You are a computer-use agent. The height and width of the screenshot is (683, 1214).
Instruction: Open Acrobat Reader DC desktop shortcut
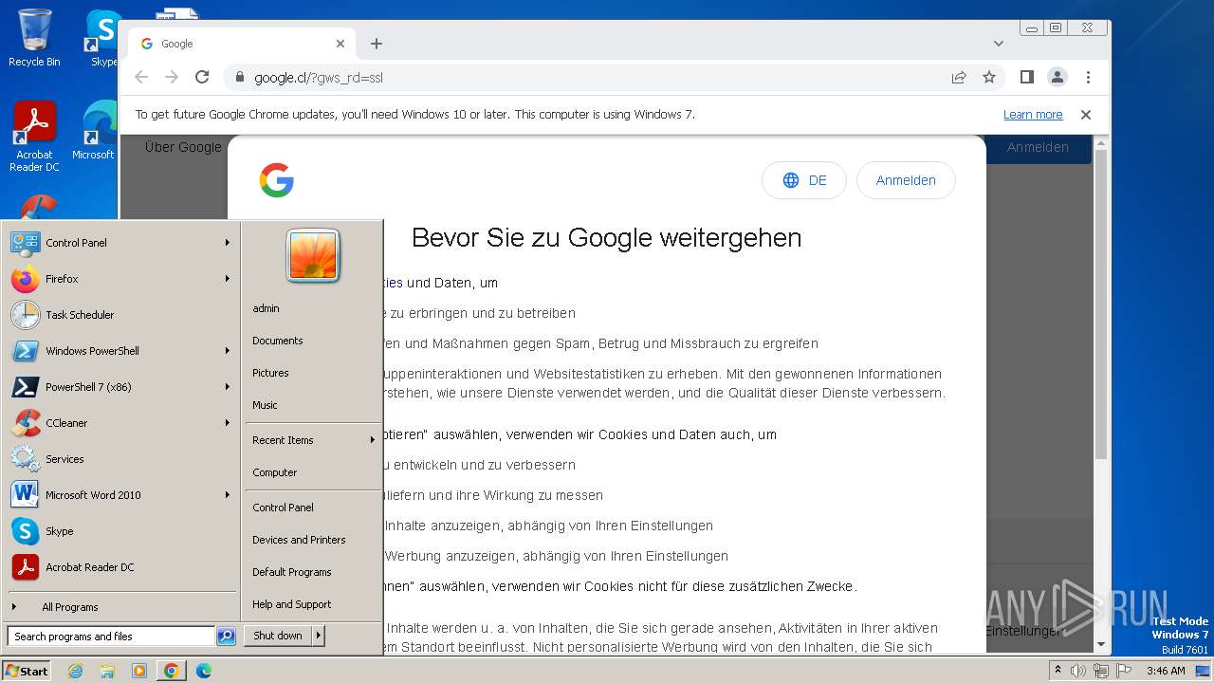coord(34,138)
